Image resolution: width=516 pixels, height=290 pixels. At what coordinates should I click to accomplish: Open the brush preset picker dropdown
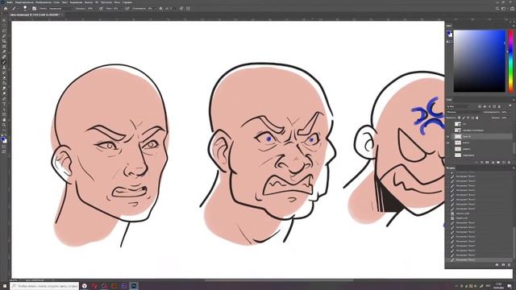(25, 9)
